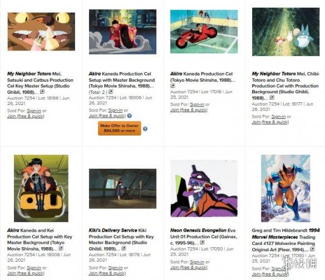This screenshot has width=325, height=280.
Task: Click external link icon beside Akira lot 18006
Action: tap(111, 91)
